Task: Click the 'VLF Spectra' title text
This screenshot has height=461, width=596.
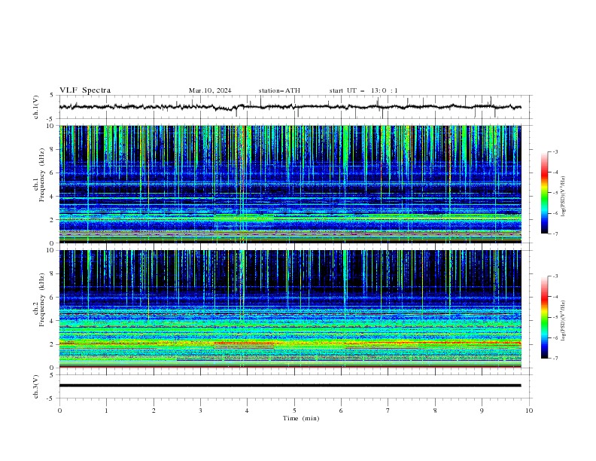Action: (x=85, y=90)
